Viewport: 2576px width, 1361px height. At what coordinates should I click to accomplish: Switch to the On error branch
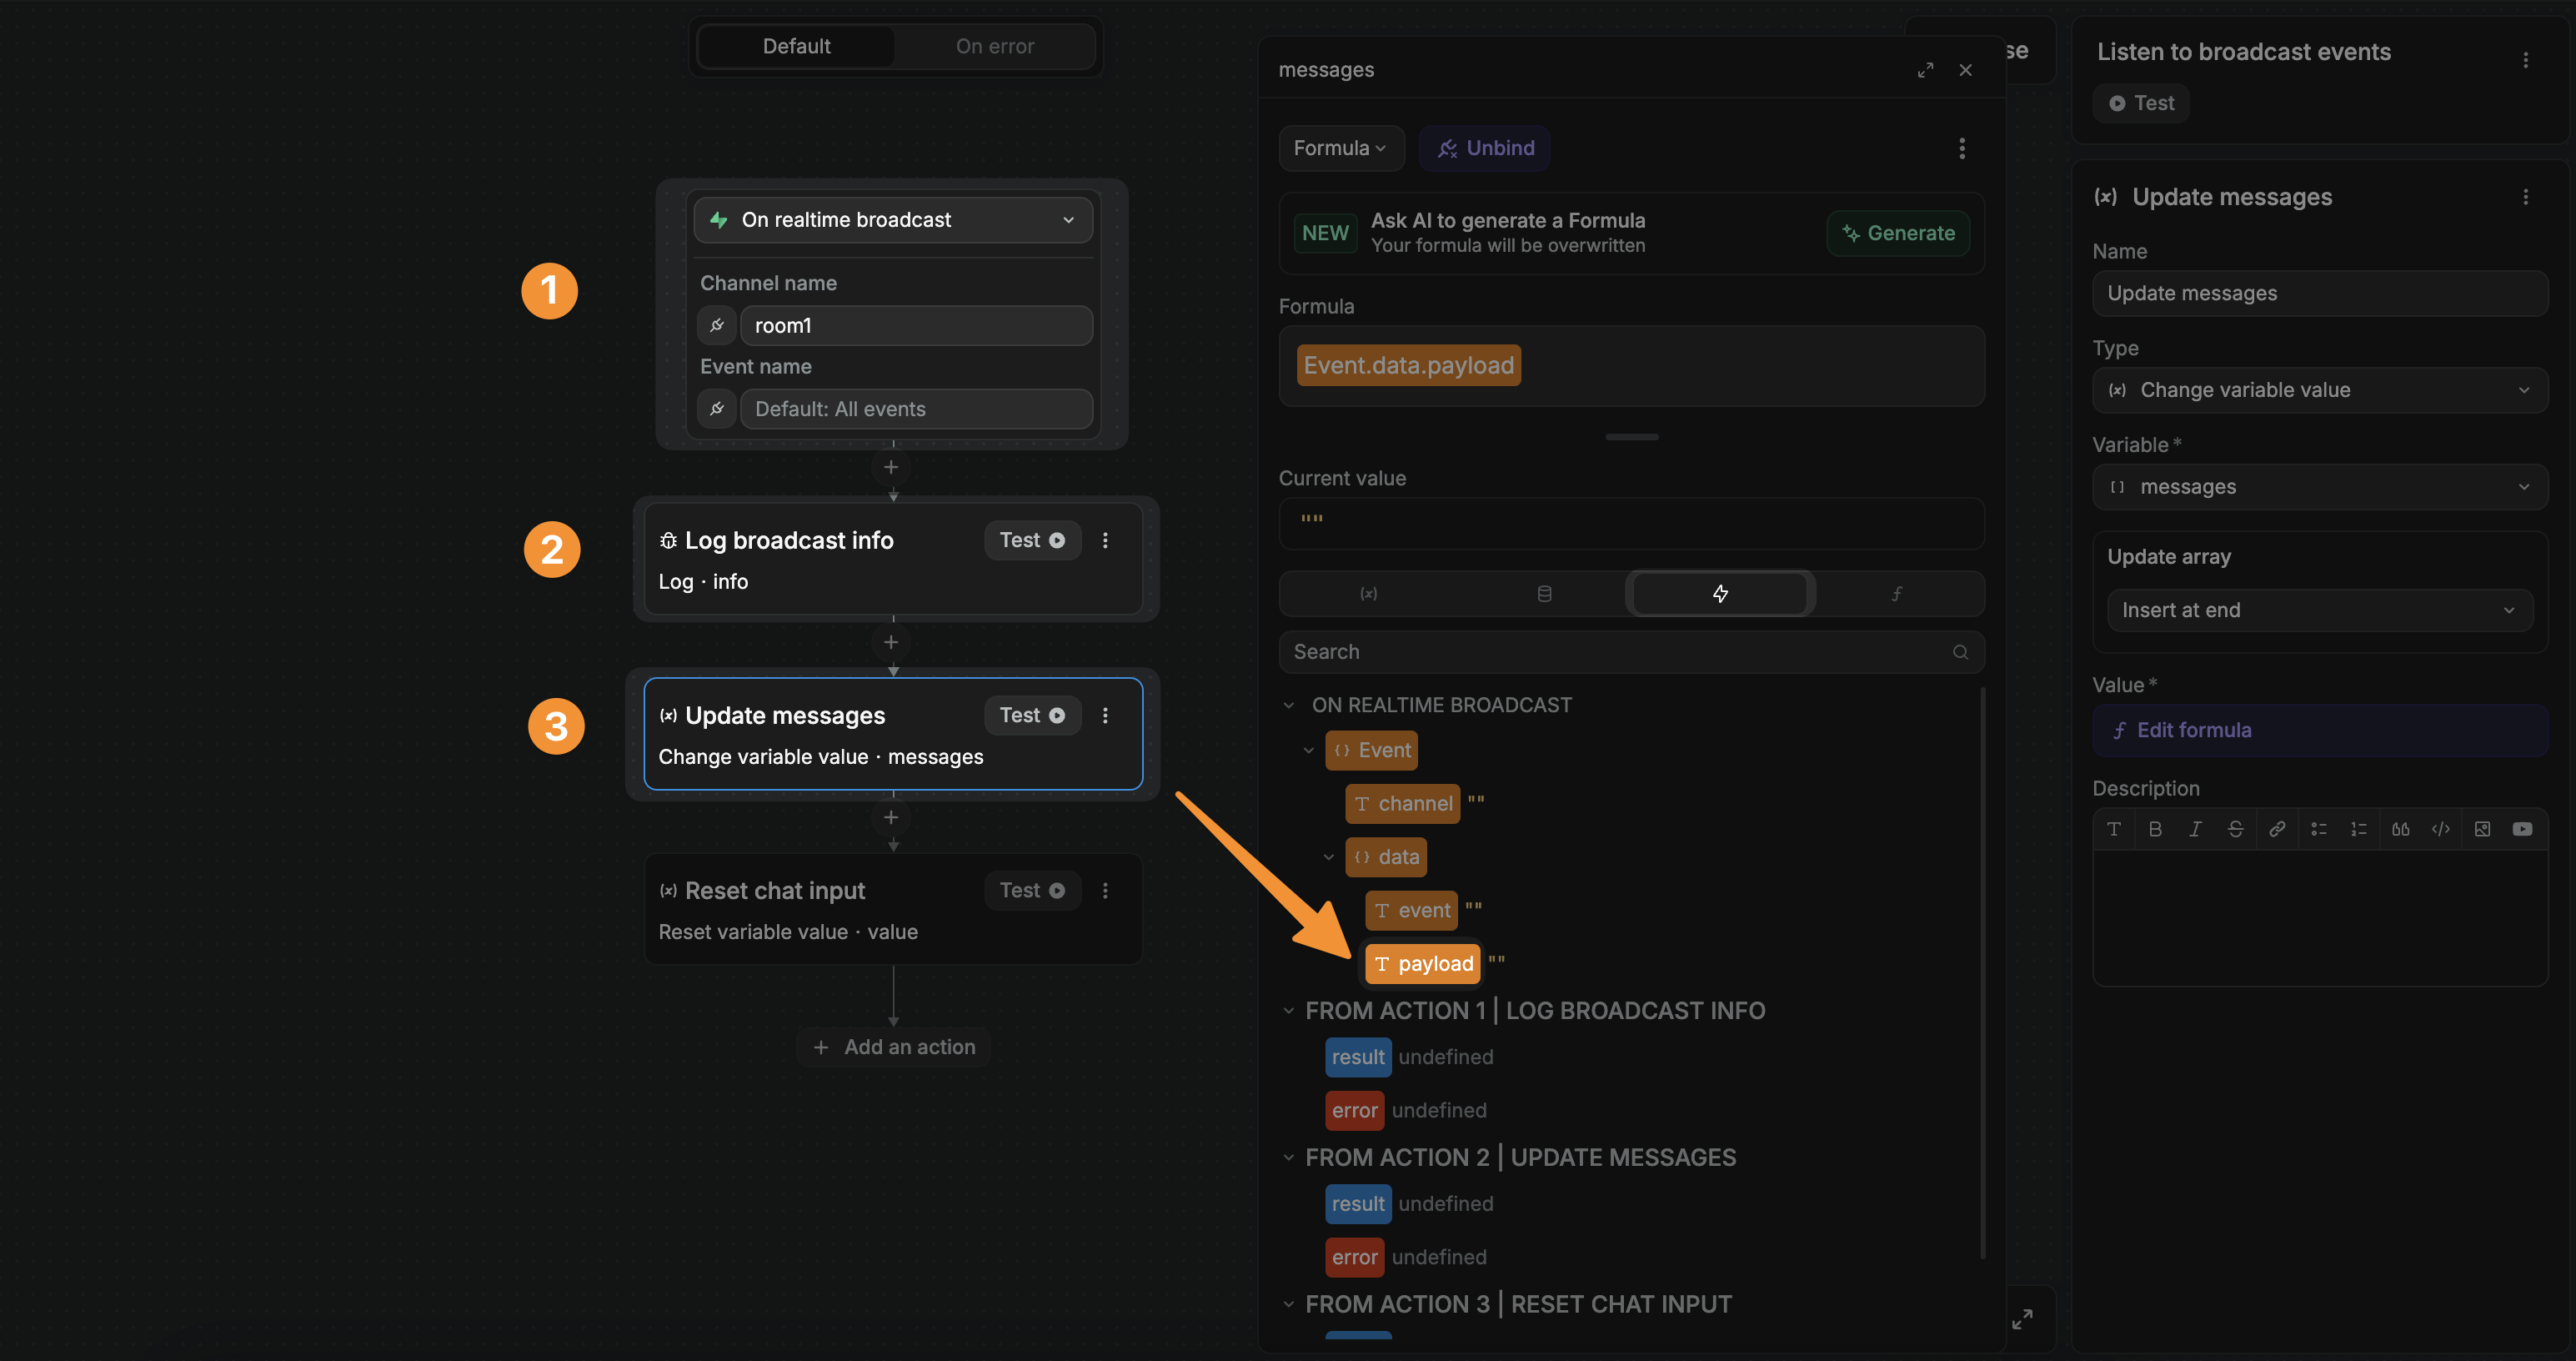(994, 46)
